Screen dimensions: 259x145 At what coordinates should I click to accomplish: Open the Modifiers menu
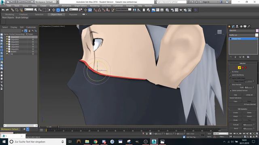tap(54, 6)
